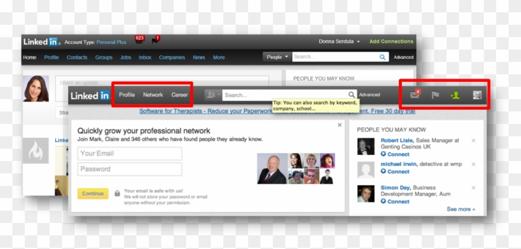Open michael irwin's placeholder avatar
This screenshot has width=521, height=249.
pyautogui.click(x=366, y=170)
